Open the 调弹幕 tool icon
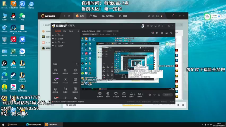Viewport: 226px width, 127px height. click(75, 81)
